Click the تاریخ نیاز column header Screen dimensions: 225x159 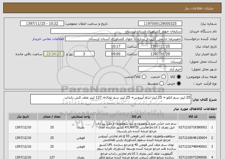(23, 117)
